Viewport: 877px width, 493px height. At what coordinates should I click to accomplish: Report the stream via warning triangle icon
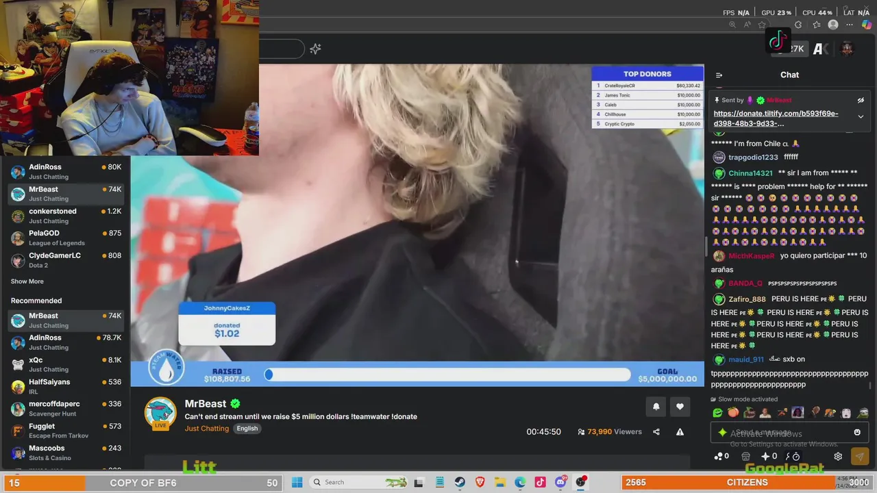(x=680, y=432)
